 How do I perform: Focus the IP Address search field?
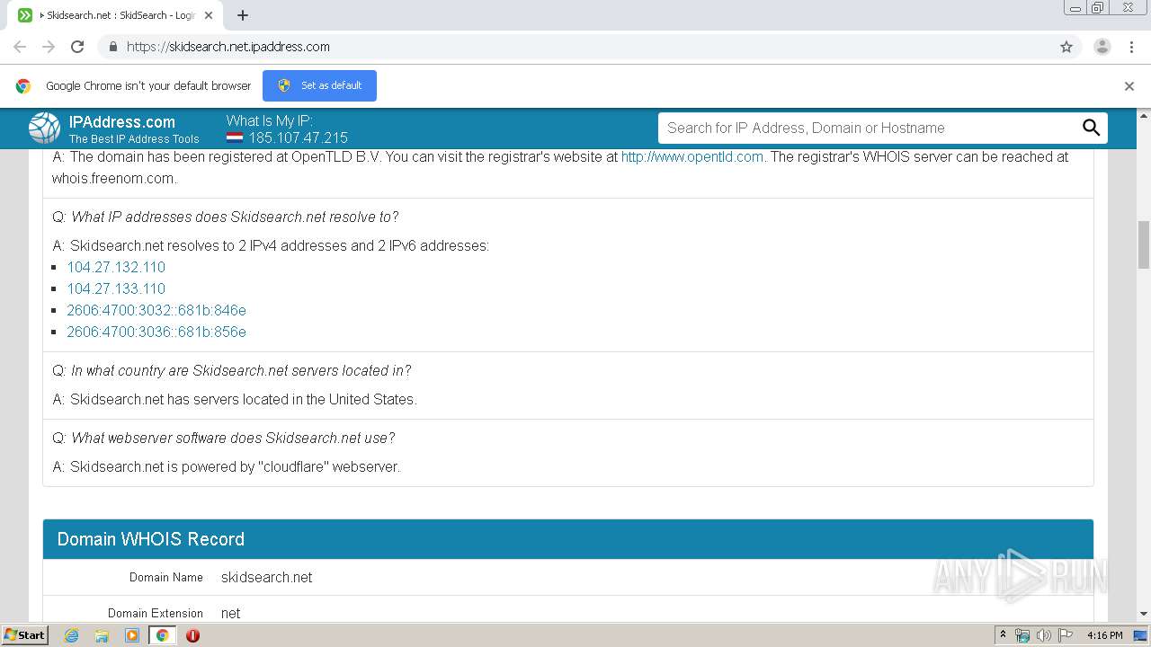868,128
